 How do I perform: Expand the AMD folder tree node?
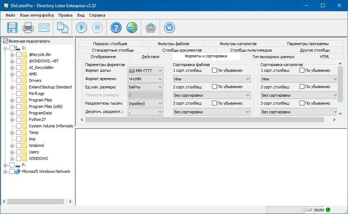click(x=12, y=74)
